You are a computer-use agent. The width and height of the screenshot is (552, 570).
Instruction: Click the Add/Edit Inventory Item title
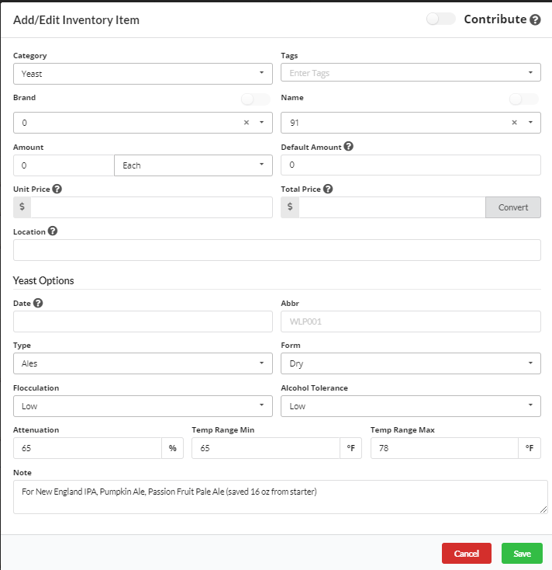coord(76,20)
